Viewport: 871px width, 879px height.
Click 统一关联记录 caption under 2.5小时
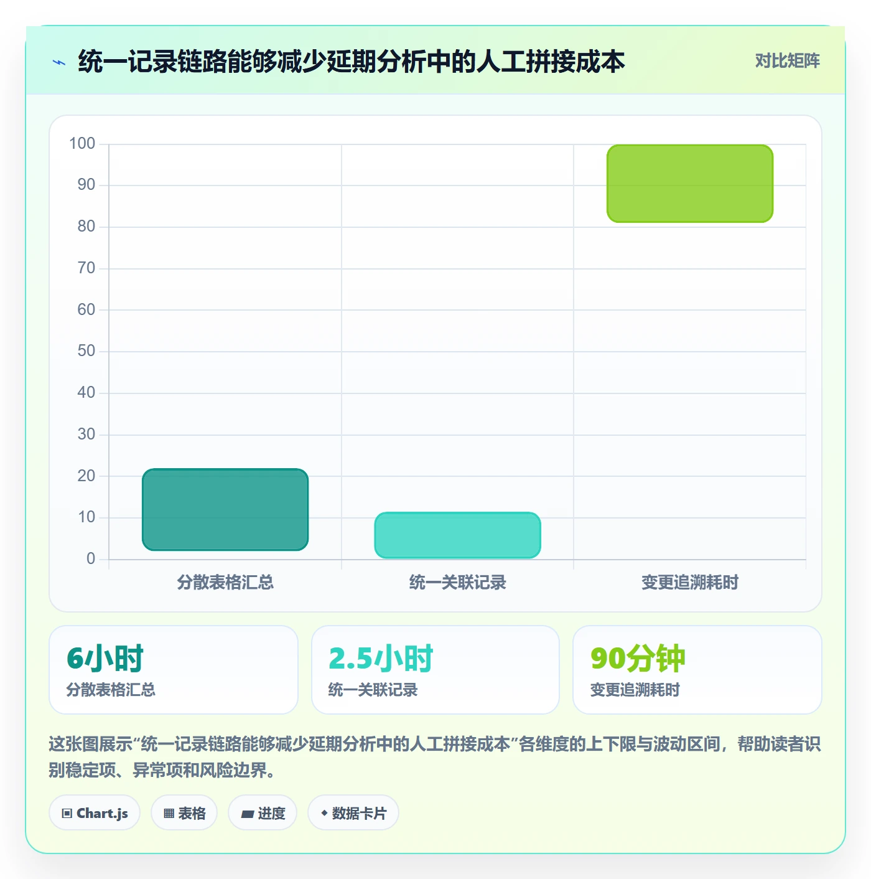[x=373, y=690]
